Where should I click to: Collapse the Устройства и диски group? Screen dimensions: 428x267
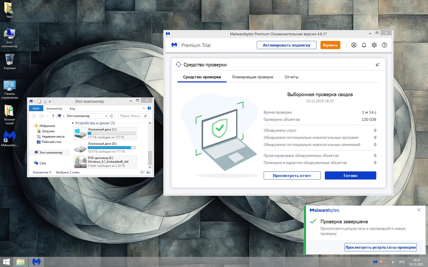[73, 123]
